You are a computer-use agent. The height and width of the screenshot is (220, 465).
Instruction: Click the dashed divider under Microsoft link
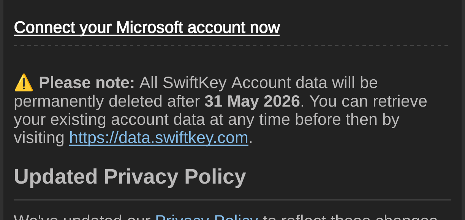coord(231,46)
